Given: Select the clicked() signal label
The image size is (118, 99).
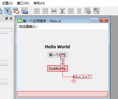Looking at the screenshot, I should point(62,63).
